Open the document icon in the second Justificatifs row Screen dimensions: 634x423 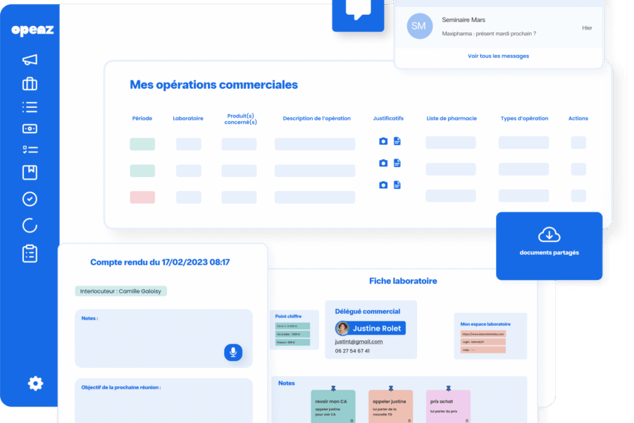click(396, 163)
